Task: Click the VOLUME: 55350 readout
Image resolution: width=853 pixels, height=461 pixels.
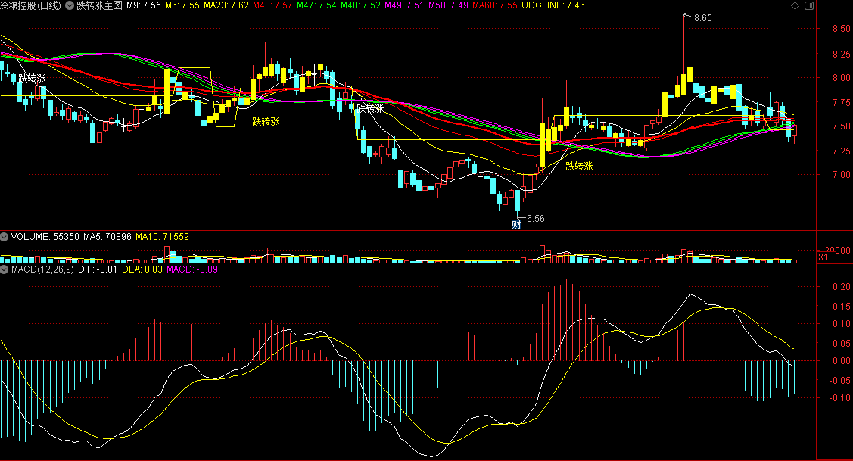Action: 45,237
